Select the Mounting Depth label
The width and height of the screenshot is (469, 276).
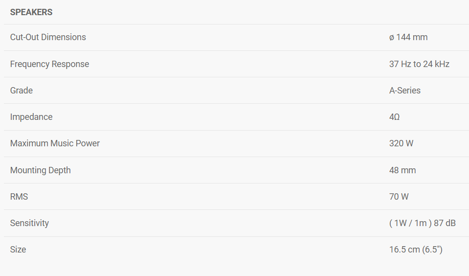point(41,170)
